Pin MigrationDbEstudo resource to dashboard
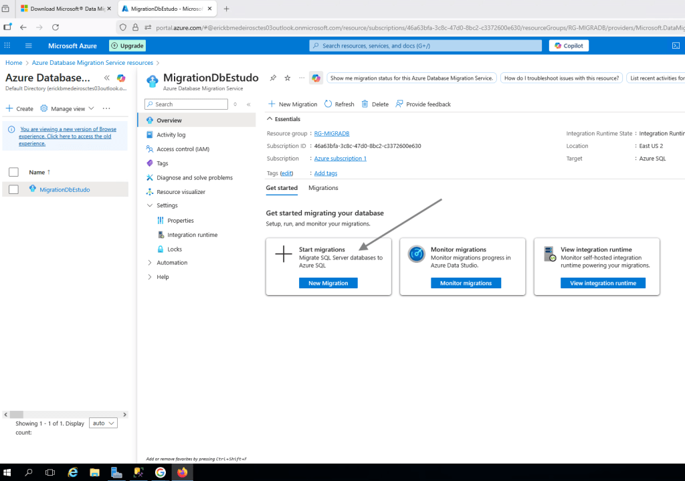The image size is (685, 481). click(x=273, y=78)
